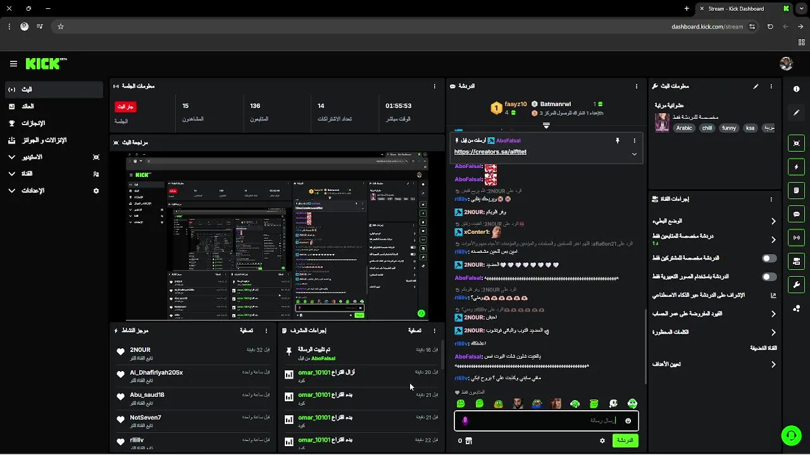This screenshot has height=455, width=810.
Task: Open banned words الكلمات المحظورة chevron
Action: click(773, 332)
